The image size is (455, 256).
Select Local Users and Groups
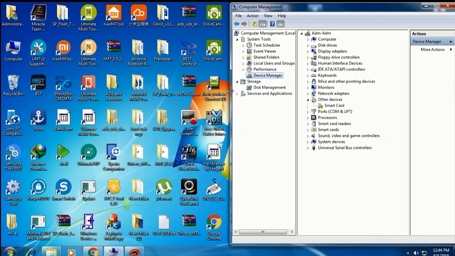[x=274, y=63]
